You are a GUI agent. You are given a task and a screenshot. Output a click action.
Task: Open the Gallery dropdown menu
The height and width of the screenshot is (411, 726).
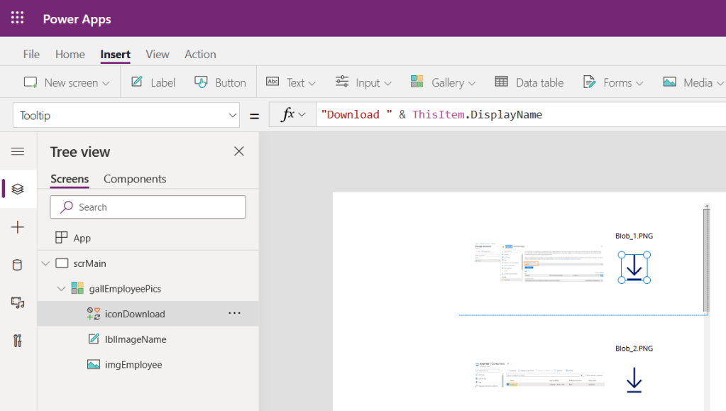click(443, 83)
